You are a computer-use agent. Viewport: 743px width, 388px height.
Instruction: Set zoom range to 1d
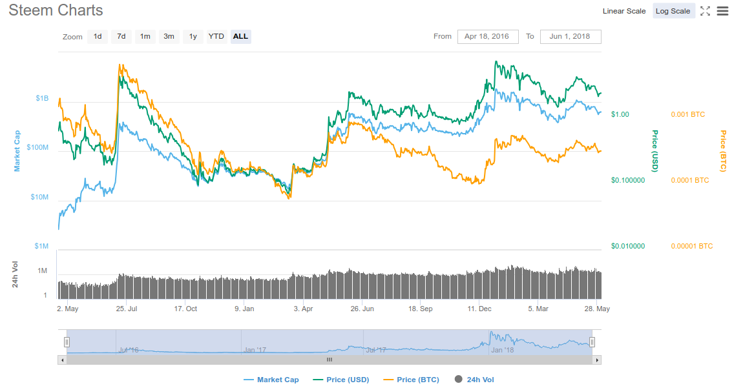point(98,37)
